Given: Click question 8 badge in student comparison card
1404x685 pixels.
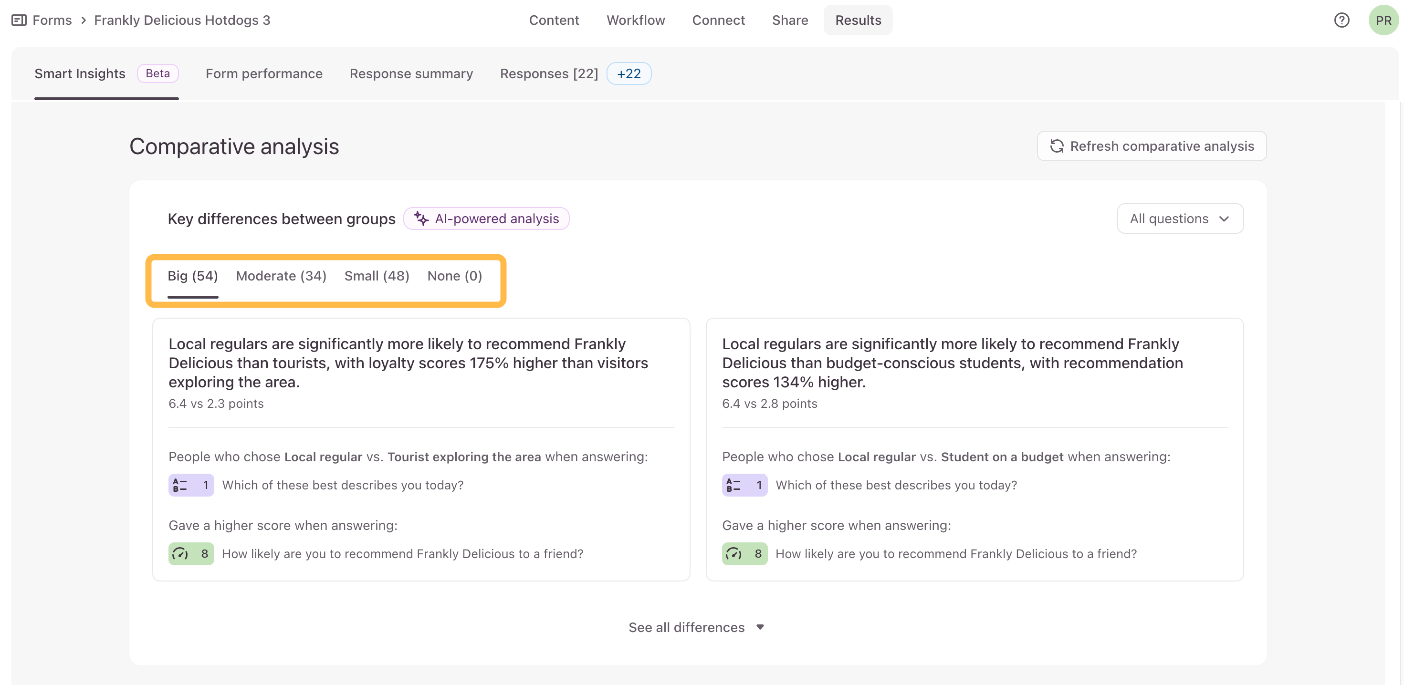Looking at the screenshot, I should [x=744, y=554].
